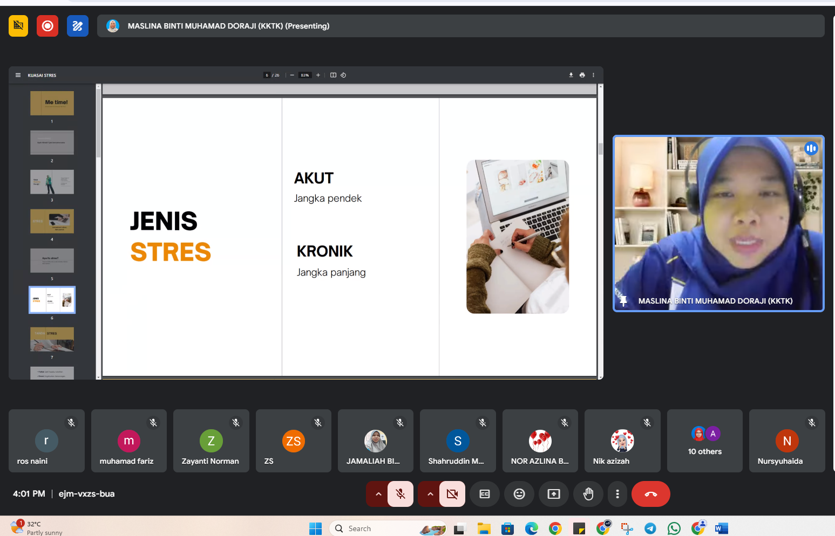The image size is (835, 536).
Task: Raise hand in the meeting
Action: [588, 494]
